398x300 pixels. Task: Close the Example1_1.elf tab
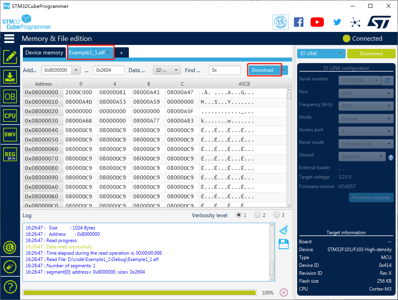pos(108,52)
